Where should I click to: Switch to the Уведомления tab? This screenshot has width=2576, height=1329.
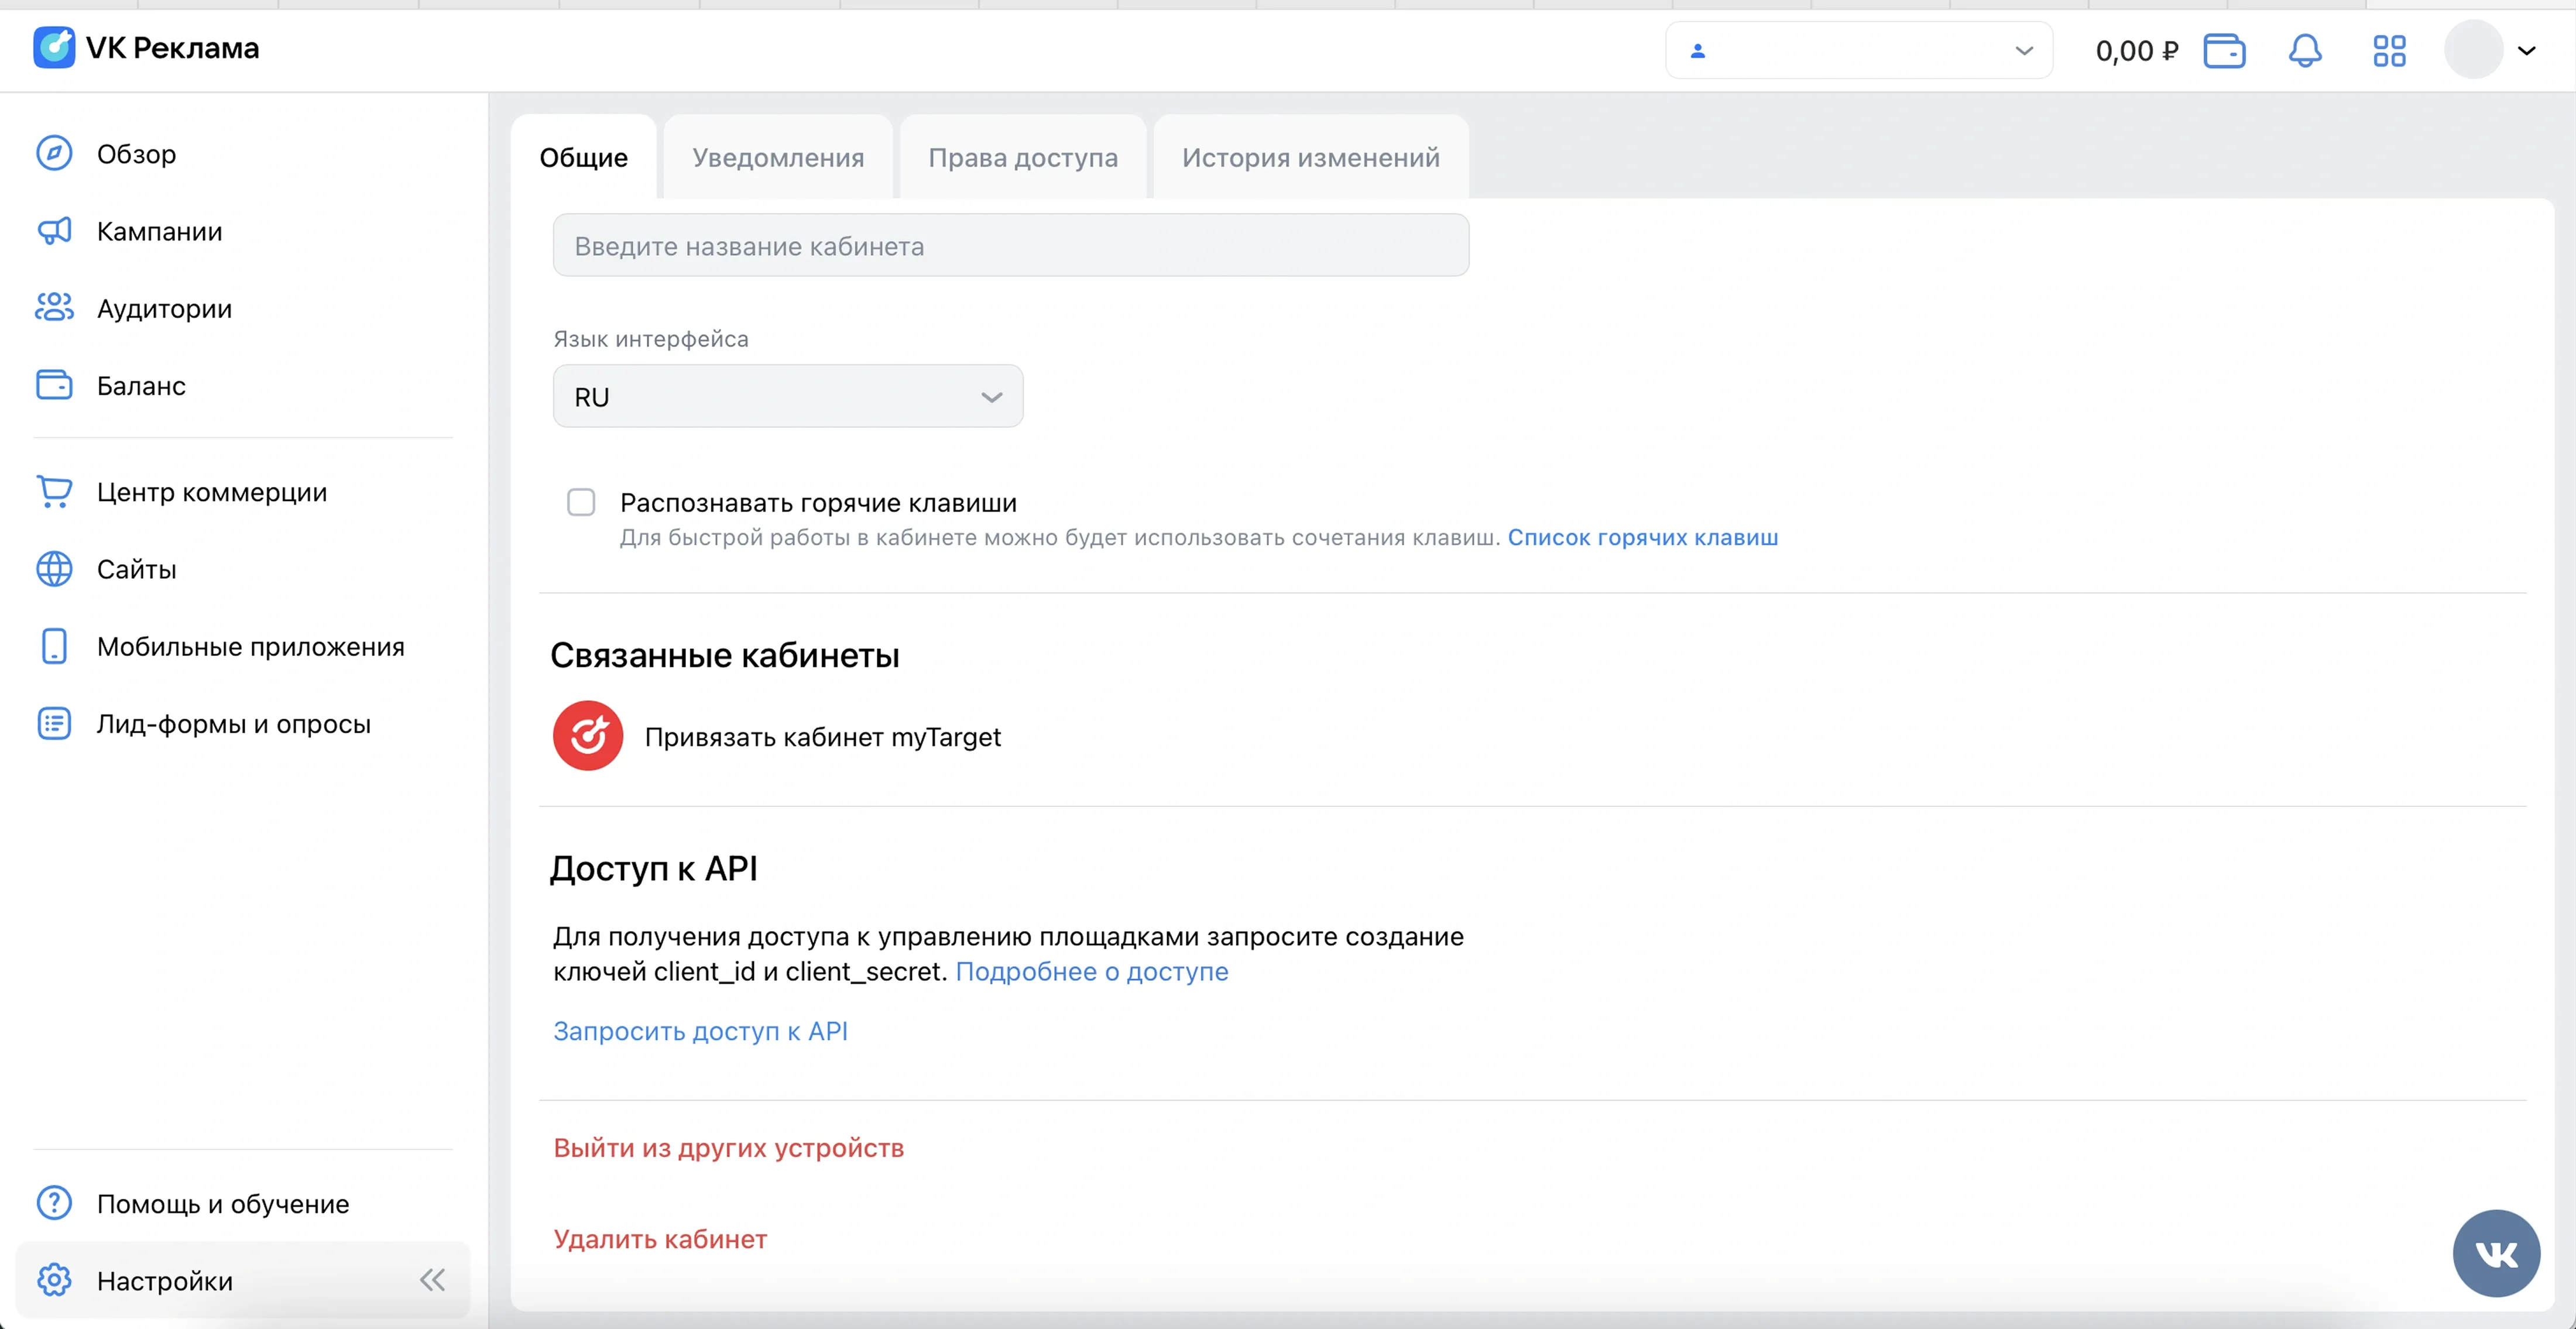[777, 157]
